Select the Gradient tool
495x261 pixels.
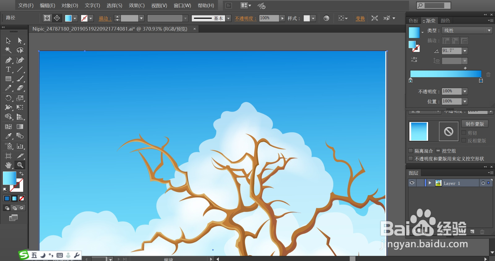pyautogui.click(x=20, y=126)
